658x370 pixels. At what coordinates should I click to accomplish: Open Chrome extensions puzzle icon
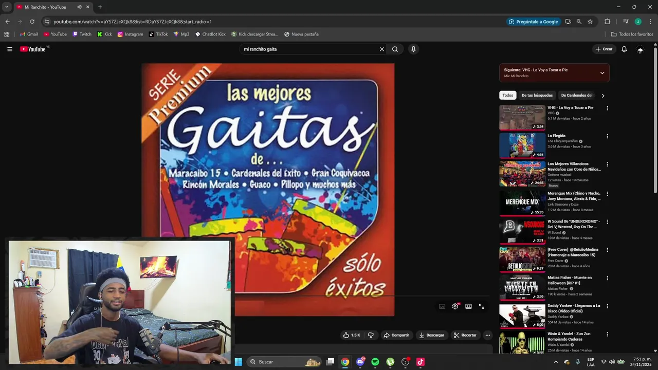click(608, 22)
